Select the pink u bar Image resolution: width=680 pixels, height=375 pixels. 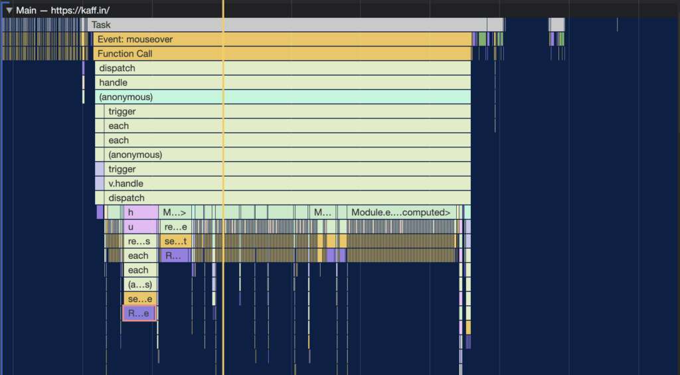tap(141, 227)
